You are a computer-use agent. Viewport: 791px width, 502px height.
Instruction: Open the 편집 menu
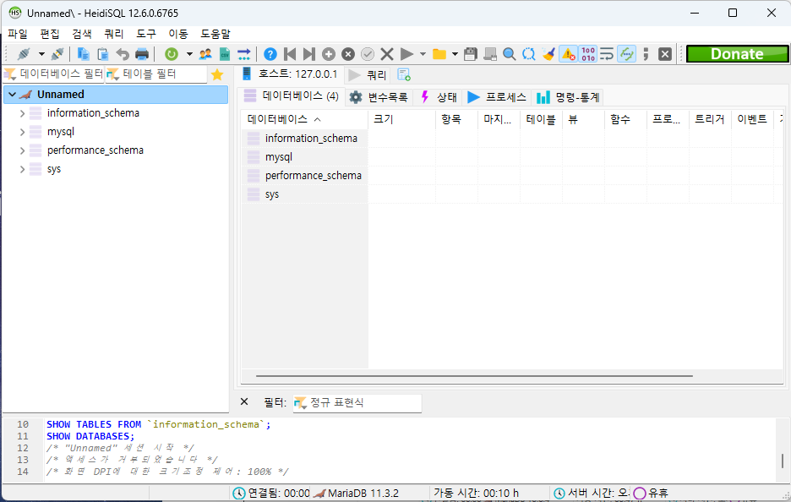tap(50, 34)
